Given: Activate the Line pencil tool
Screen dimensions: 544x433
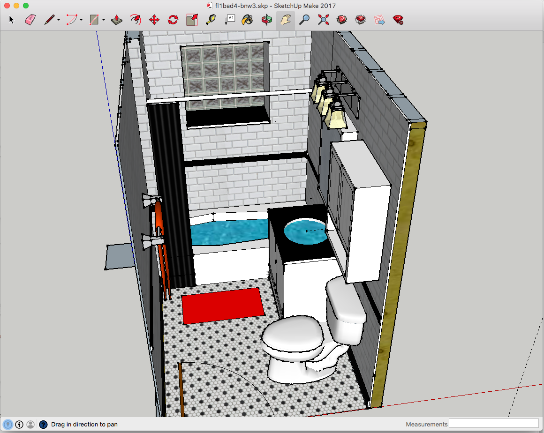Looking at the screenshot, I should [x=49, y=20].
